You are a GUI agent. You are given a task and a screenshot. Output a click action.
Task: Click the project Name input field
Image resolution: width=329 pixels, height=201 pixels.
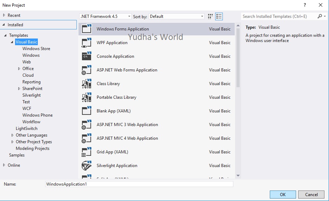pos(139,184)
